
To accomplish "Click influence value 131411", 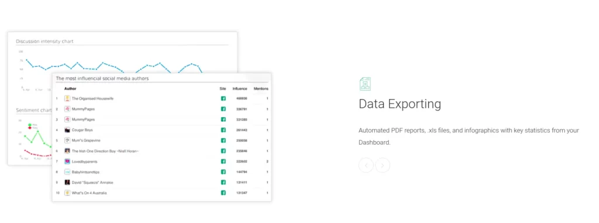I will 242,183.
